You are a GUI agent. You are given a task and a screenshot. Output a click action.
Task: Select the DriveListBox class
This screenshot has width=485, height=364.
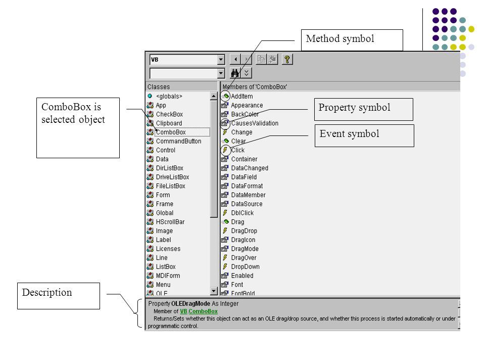tap(172, 177)
